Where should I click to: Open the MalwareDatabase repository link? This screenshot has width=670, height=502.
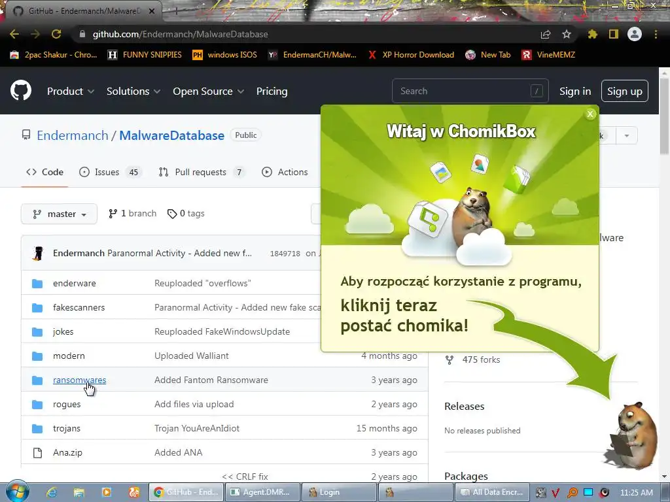point(172,135)
